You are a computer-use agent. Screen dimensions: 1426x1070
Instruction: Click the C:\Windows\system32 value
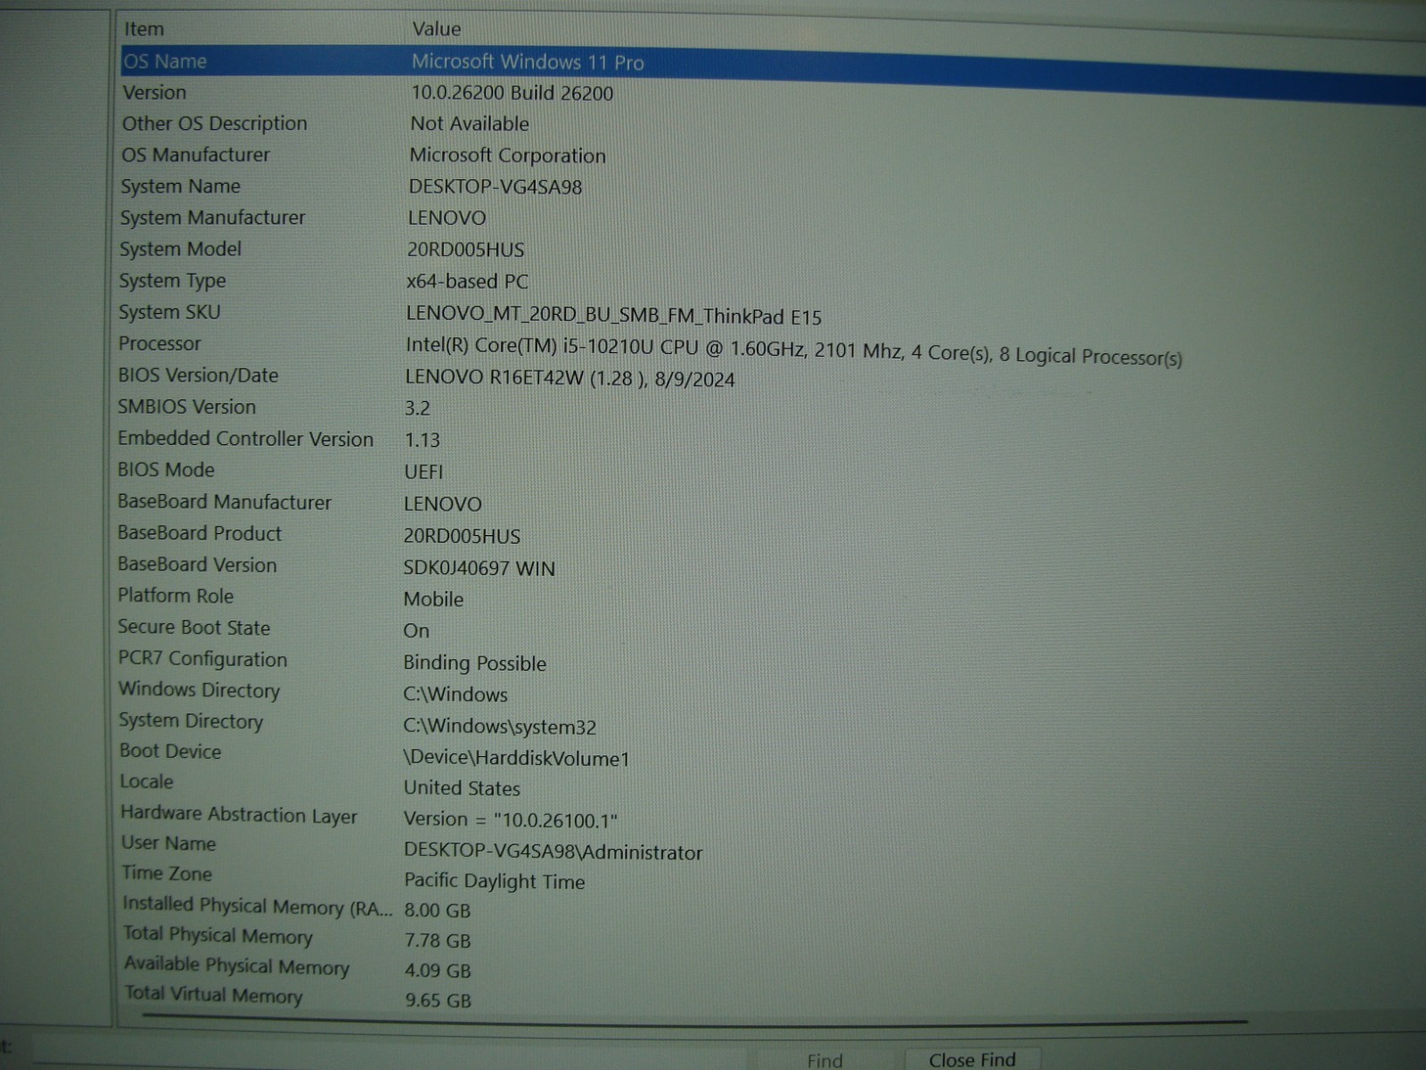click(500, 727)
